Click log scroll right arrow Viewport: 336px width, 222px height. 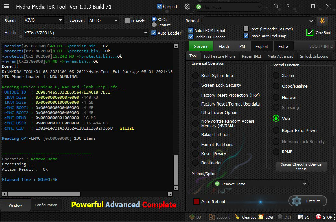[x=170, y=194]
